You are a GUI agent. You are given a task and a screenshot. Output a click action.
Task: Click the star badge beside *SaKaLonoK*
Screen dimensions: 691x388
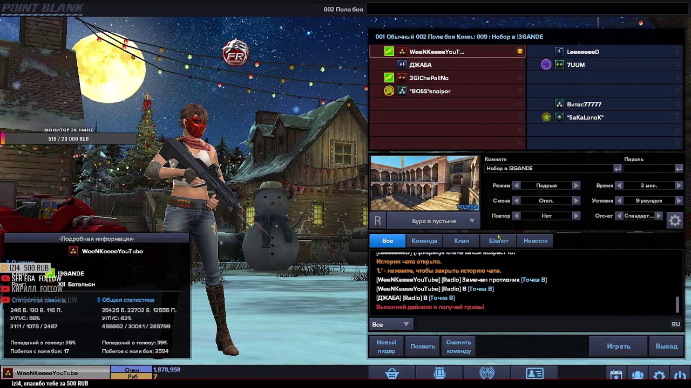tap(546, 117)
